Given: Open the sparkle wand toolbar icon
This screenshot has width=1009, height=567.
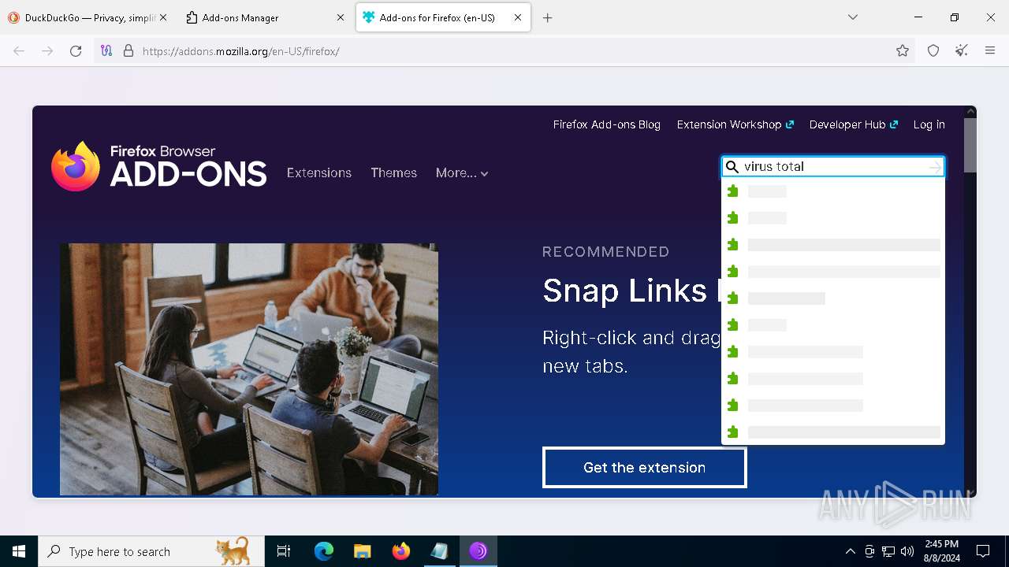Looking at the screenshot, I should pyautogui.click(x=962, y=50).
